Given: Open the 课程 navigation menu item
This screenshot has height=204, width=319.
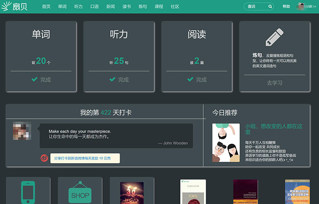Looking at the screenshot, I should tap(159, 6).
